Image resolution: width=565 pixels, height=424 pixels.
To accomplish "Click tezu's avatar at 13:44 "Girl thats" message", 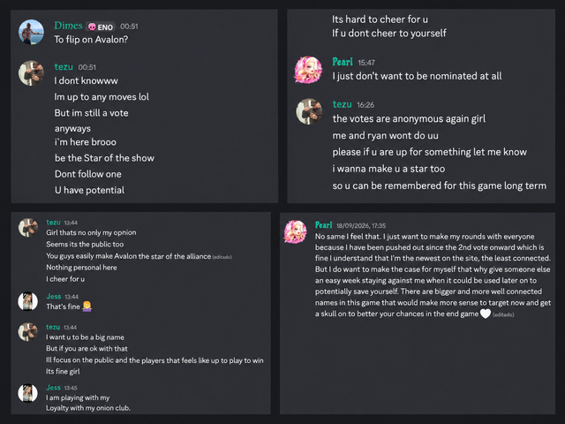I will click(x=28, y=228).
